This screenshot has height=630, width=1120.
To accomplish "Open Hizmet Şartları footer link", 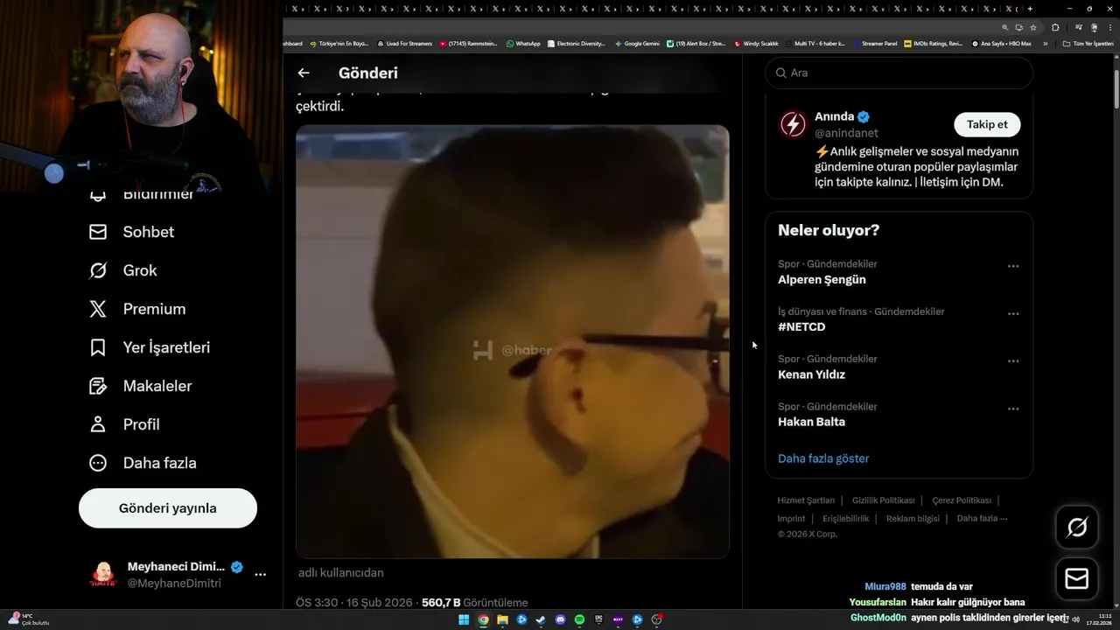I will click(x=806, y=500).
